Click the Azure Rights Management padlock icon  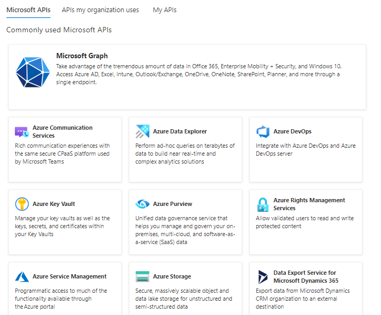263,204
